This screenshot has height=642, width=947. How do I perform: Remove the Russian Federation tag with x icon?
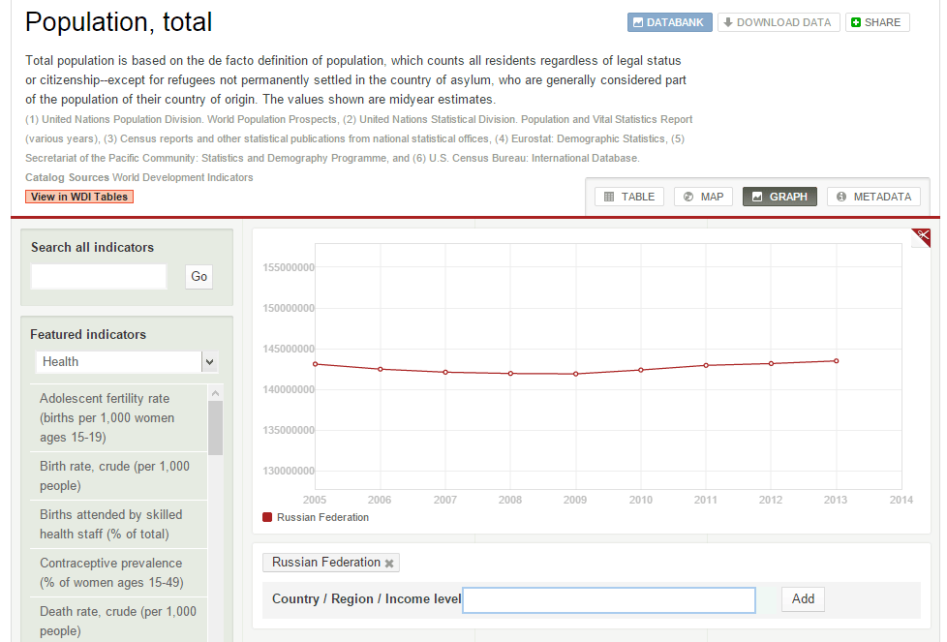(x=389, y=564)
